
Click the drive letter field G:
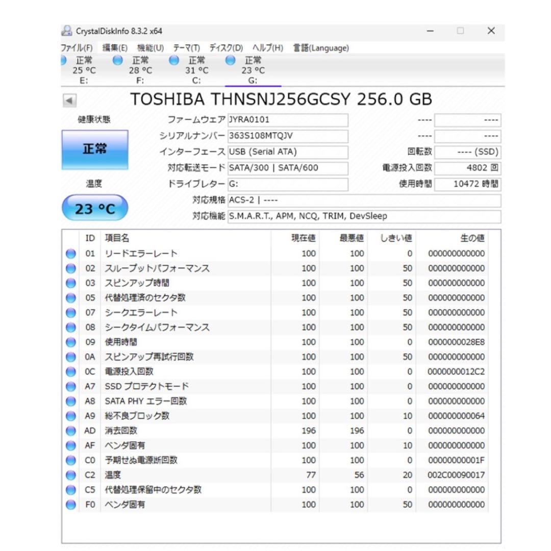click(x=288, y=185)
